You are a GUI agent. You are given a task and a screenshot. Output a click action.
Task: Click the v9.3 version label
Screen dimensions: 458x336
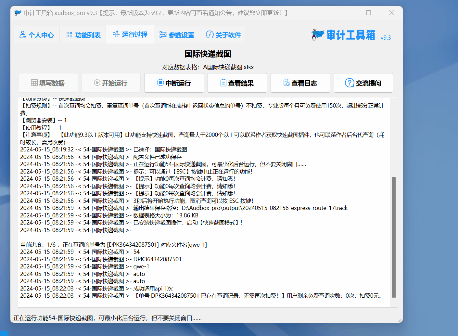tap(386, 37)
